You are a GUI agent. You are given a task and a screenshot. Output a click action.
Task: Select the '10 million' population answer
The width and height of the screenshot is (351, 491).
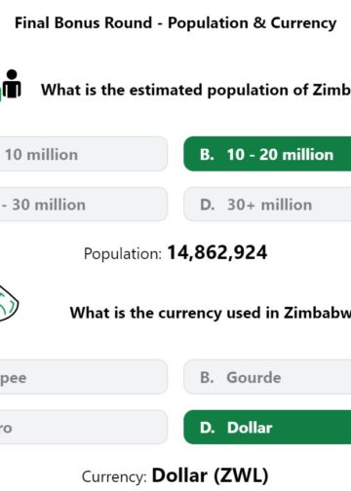(84, 154)
